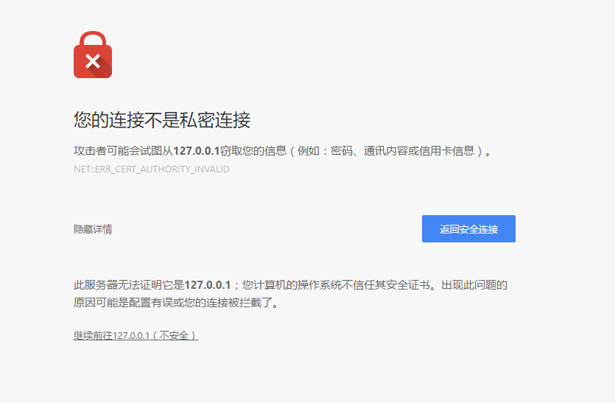Collapse details via 隐藏详情
615x403 pixels.
[x=93, y=229]
